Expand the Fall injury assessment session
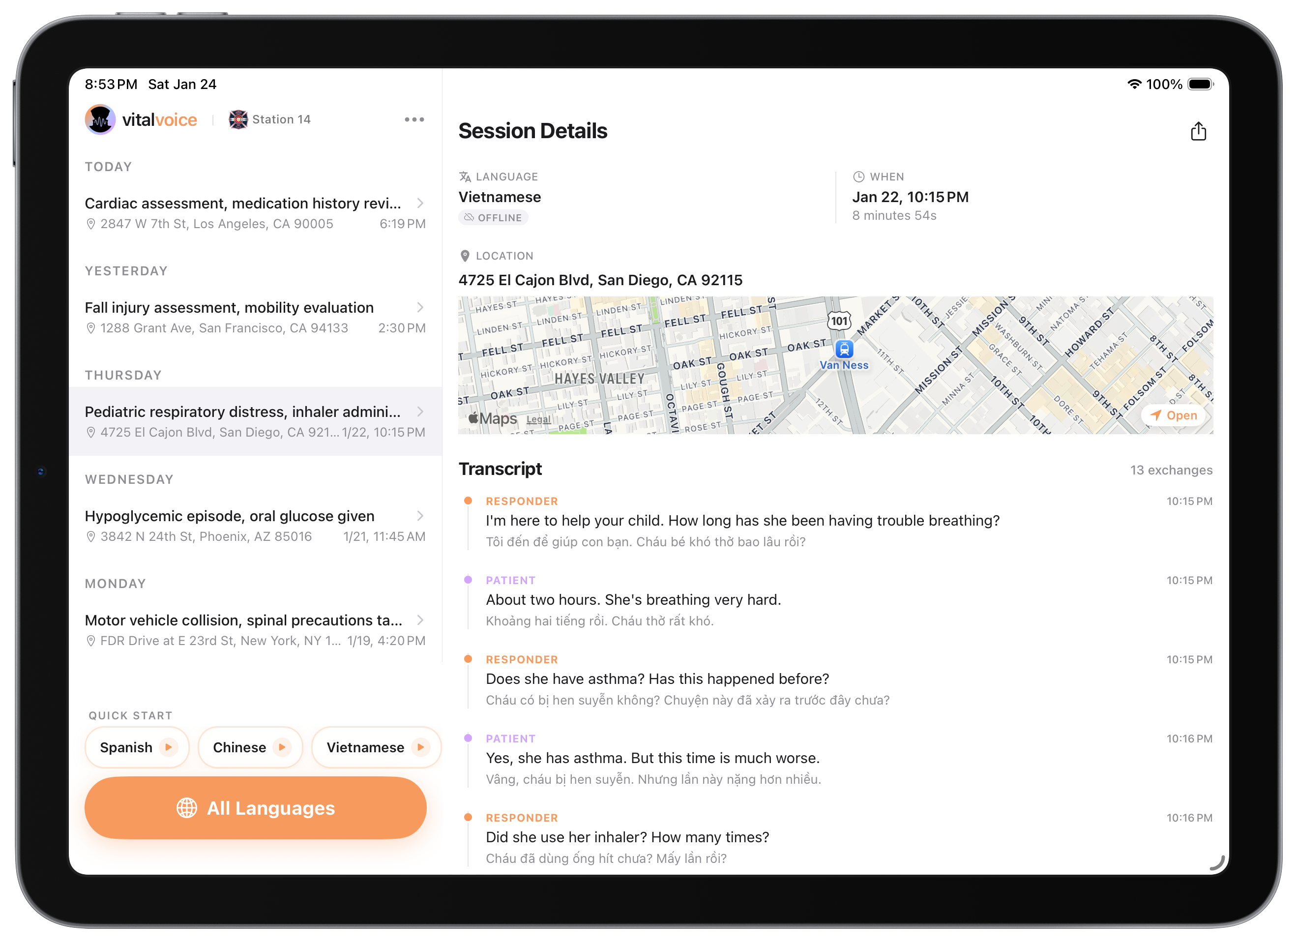 tap(421, 307)
